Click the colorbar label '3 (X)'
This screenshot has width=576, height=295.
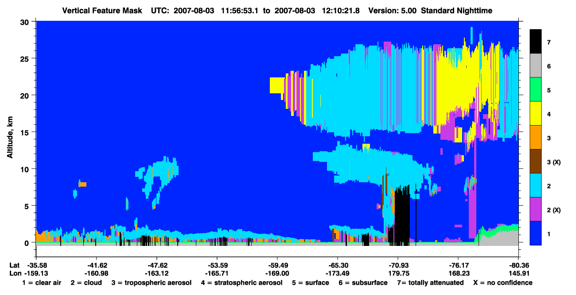click(x=553, y=162)
